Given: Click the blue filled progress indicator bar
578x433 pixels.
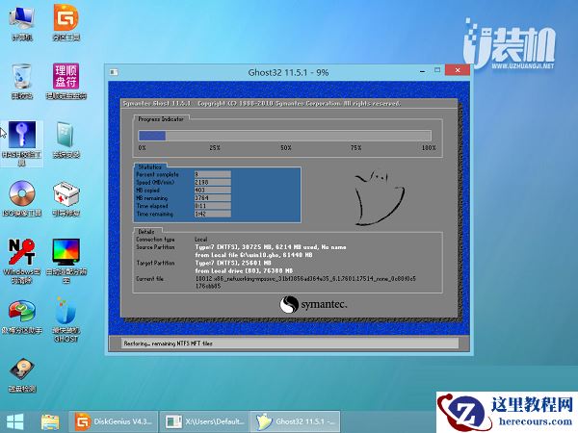Looking at the screenshot, I should (152, 136).
